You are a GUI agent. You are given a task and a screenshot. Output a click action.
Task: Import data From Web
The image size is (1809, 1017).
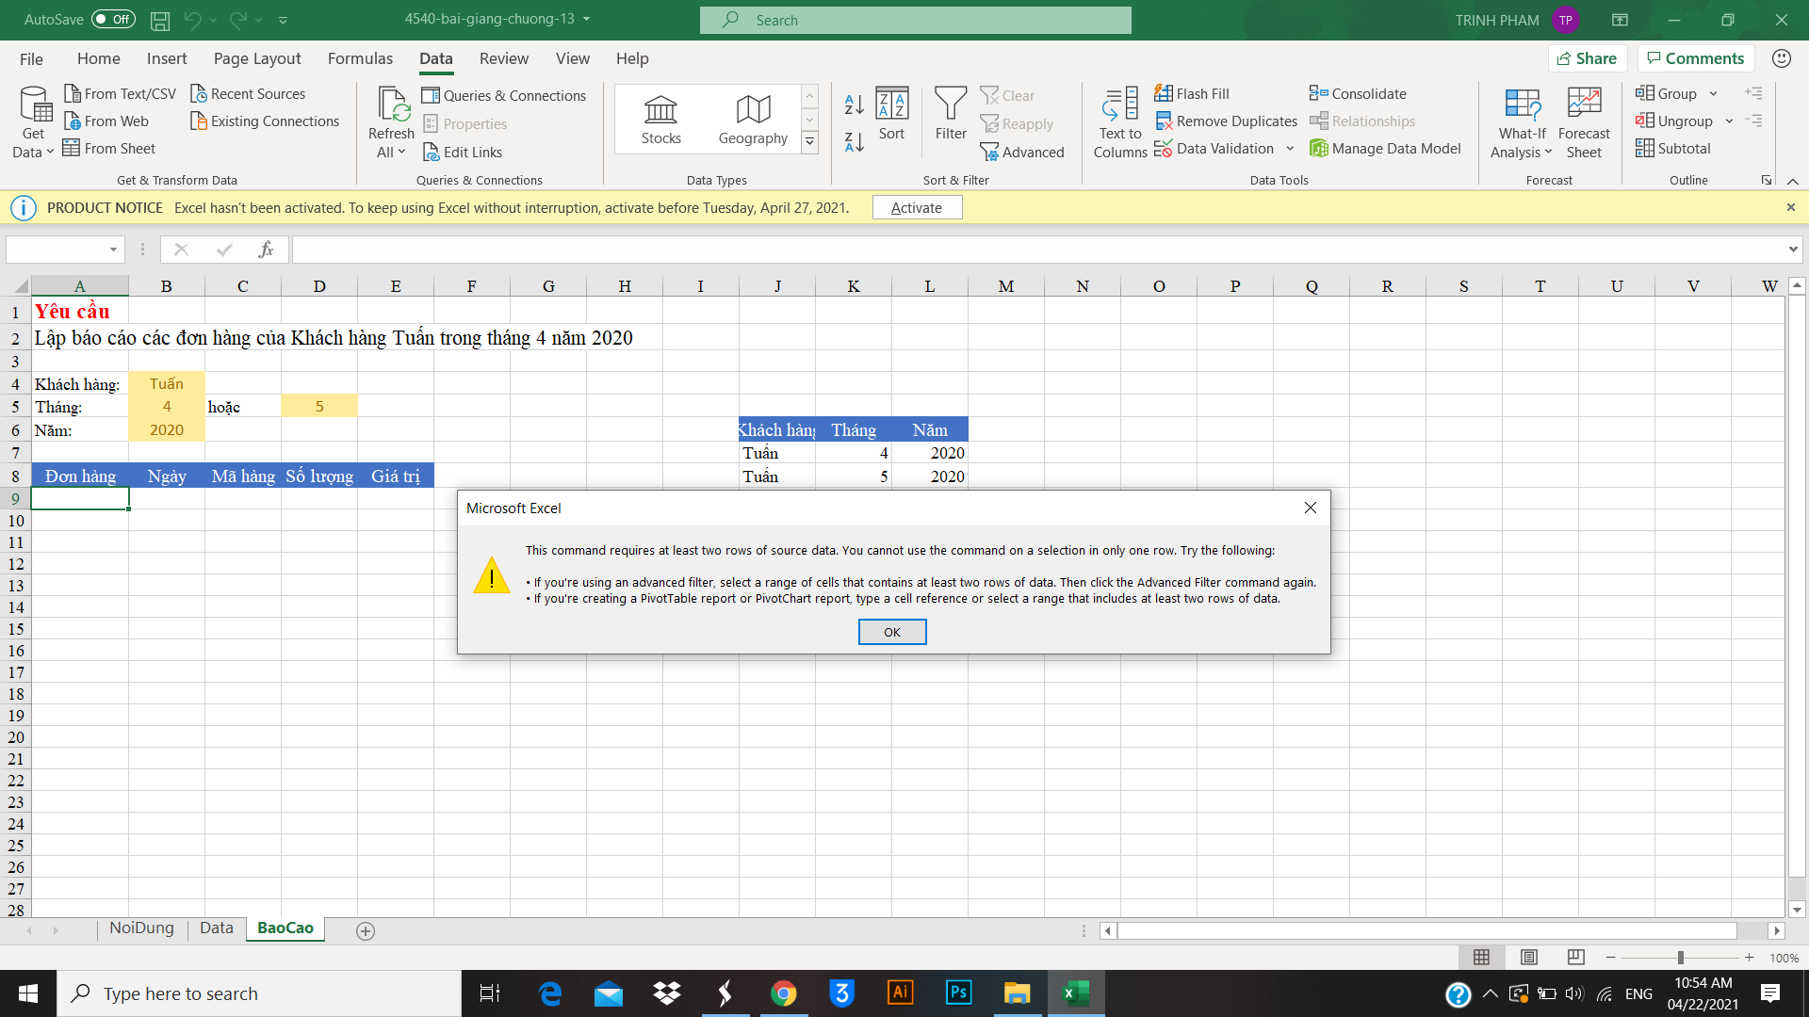click(106, 121)
